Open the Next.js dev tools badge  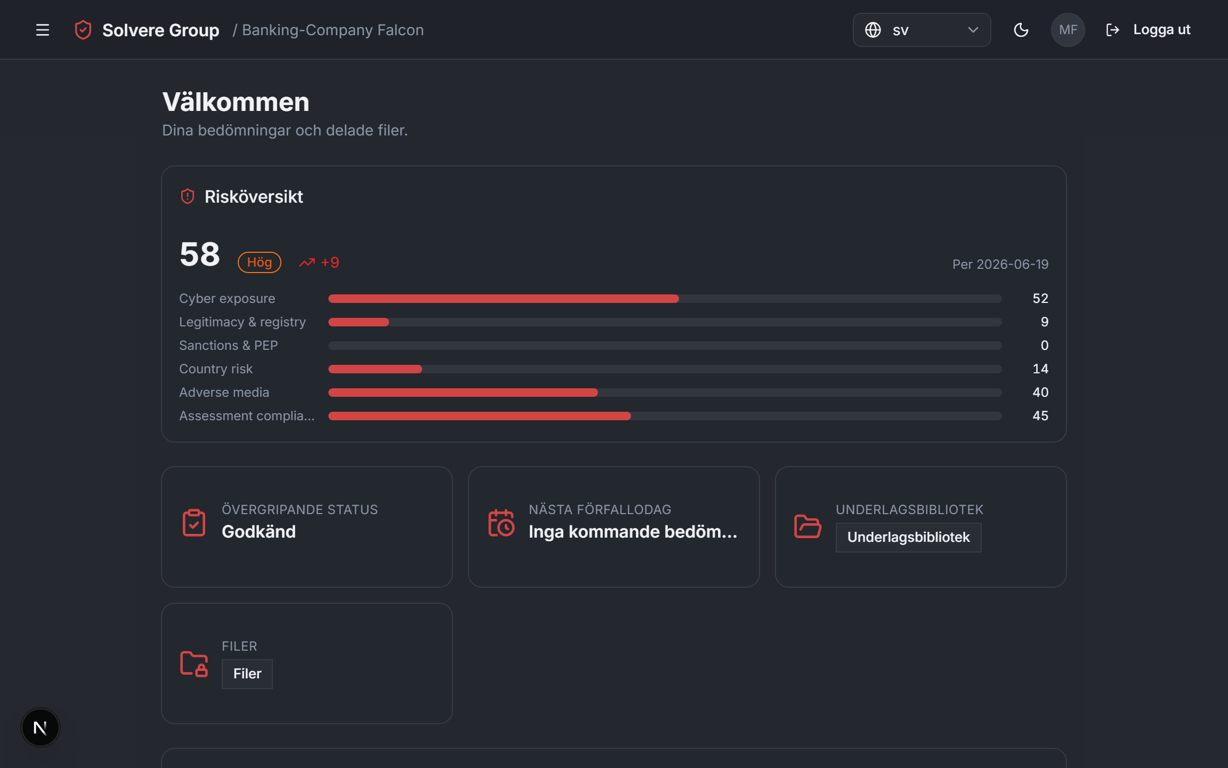pyautogui.click(x=41, y=727)
